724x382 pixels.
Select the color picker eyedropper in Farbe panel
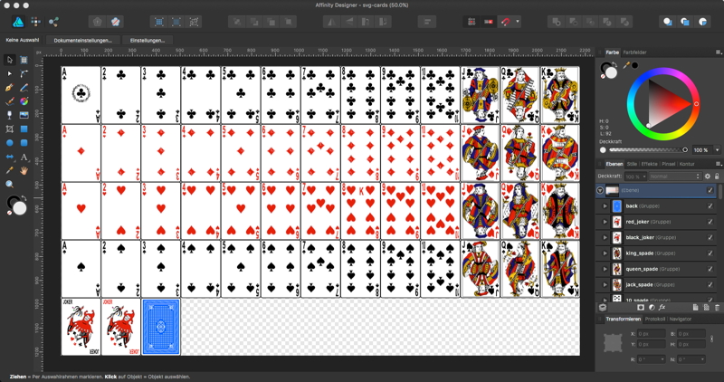[625, 65]
